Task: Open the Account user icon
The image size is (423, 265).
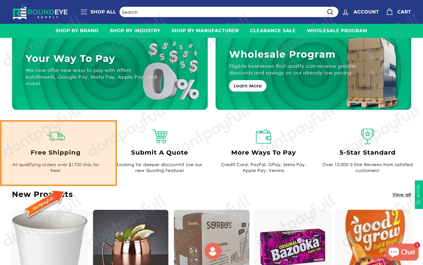Action: [345, 12]
